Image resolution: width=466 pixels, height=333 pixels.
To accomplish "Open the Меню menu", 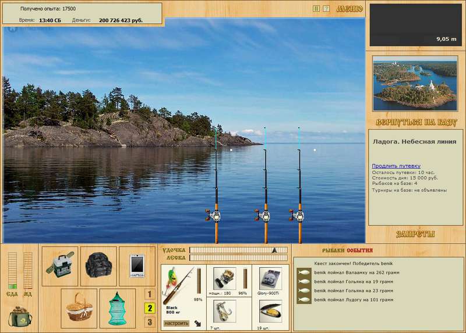I will coord(349,9).
